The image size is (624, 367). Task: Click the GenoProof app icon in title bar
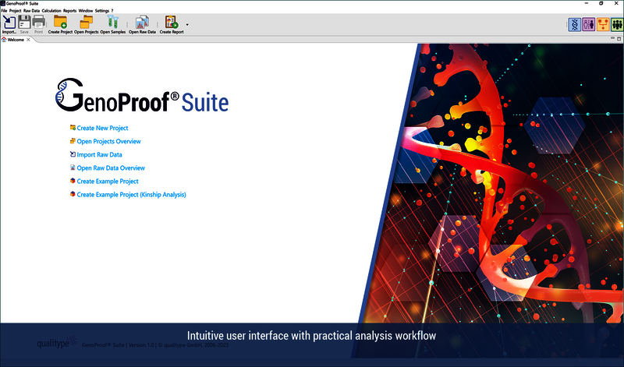tap(3, 3)
